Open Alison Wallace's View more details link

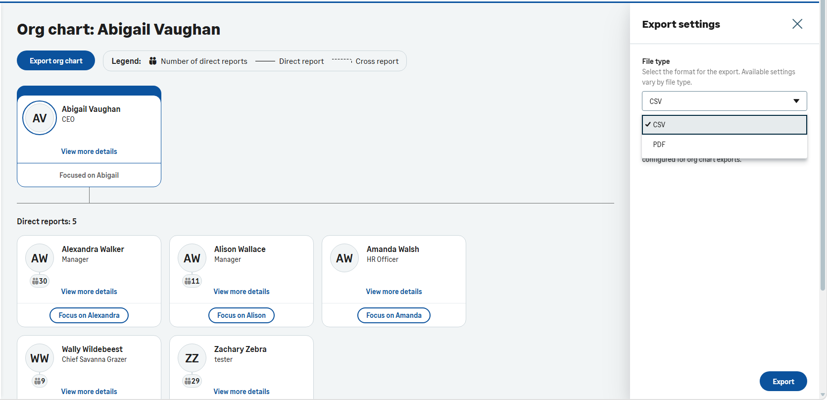[x=242, y=292]
